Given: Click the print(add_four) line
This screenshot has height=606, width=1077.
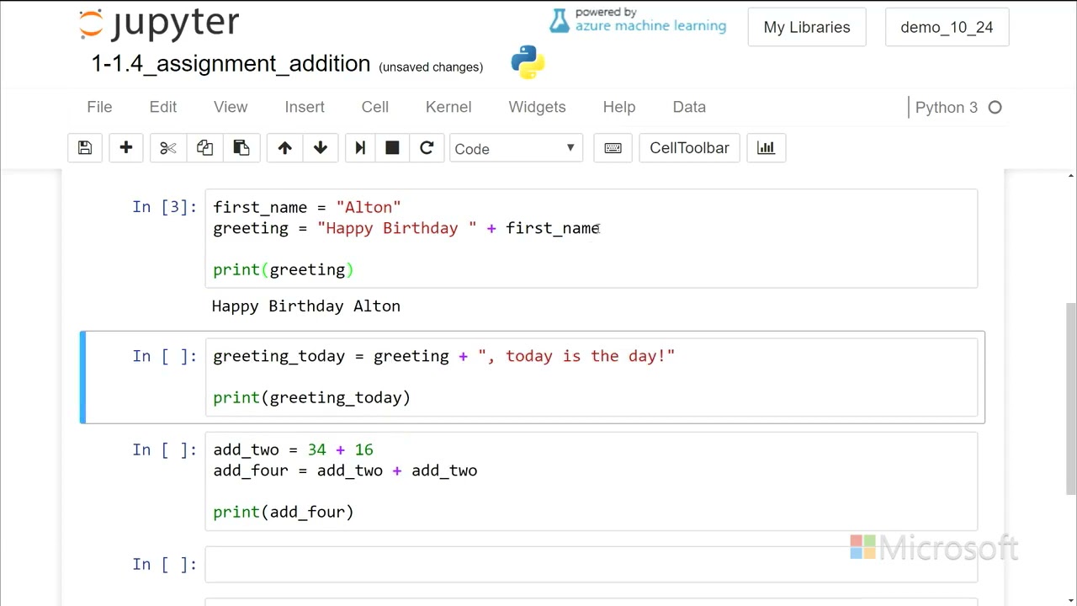Looking at the screenshot, I should tap(284, 512).
